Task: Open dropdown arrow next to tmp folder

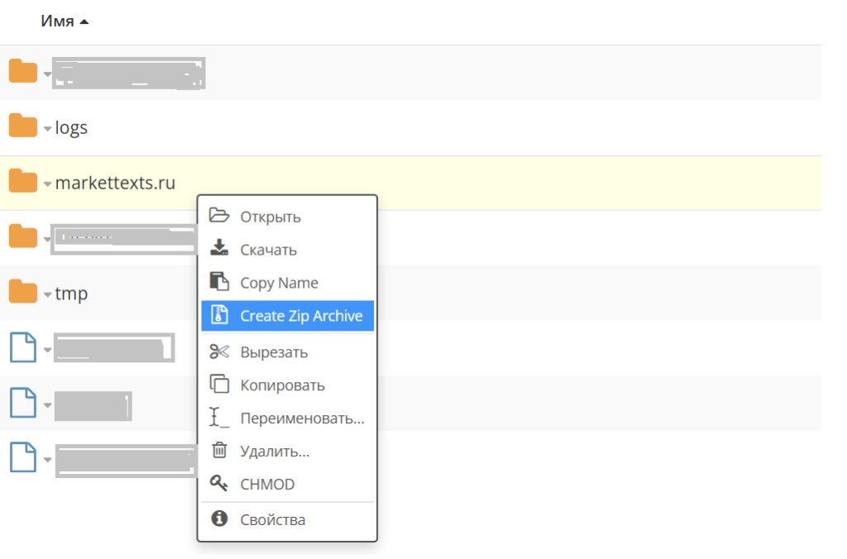Action: [x=48, y=294]
